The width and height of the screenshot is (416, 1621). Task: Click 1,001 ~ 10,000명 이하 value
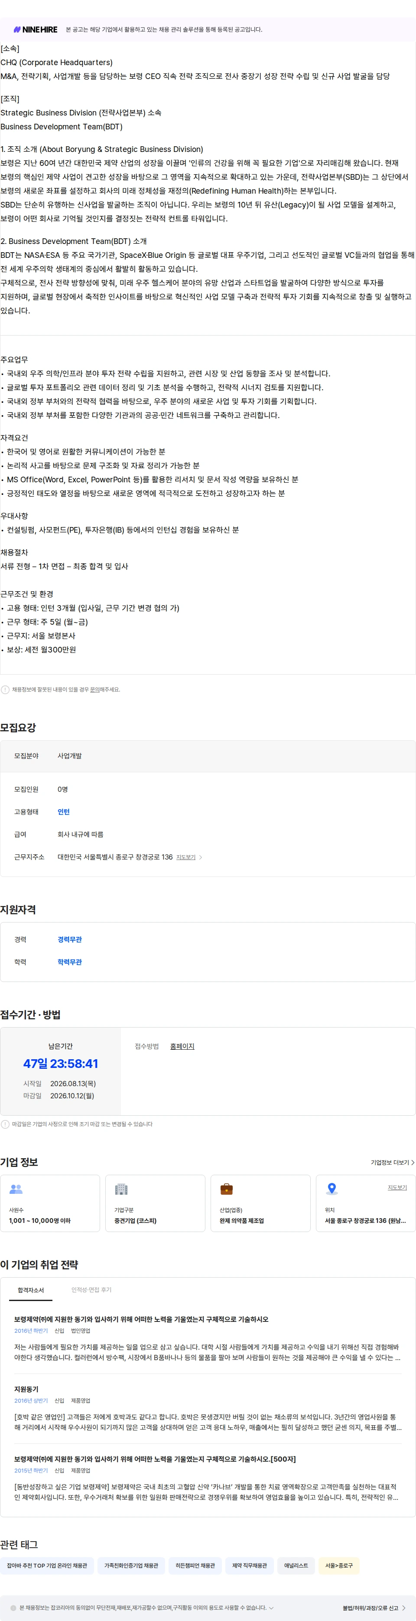(x=39, y=1221)
